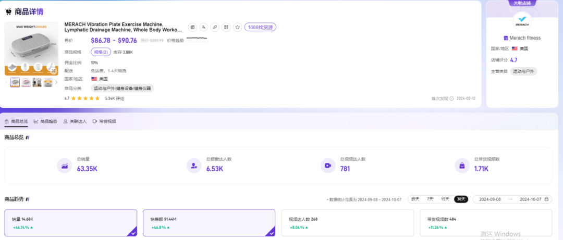Click the product five-star rating
Screen dimensions: 563x240
[x=85, y=98]
